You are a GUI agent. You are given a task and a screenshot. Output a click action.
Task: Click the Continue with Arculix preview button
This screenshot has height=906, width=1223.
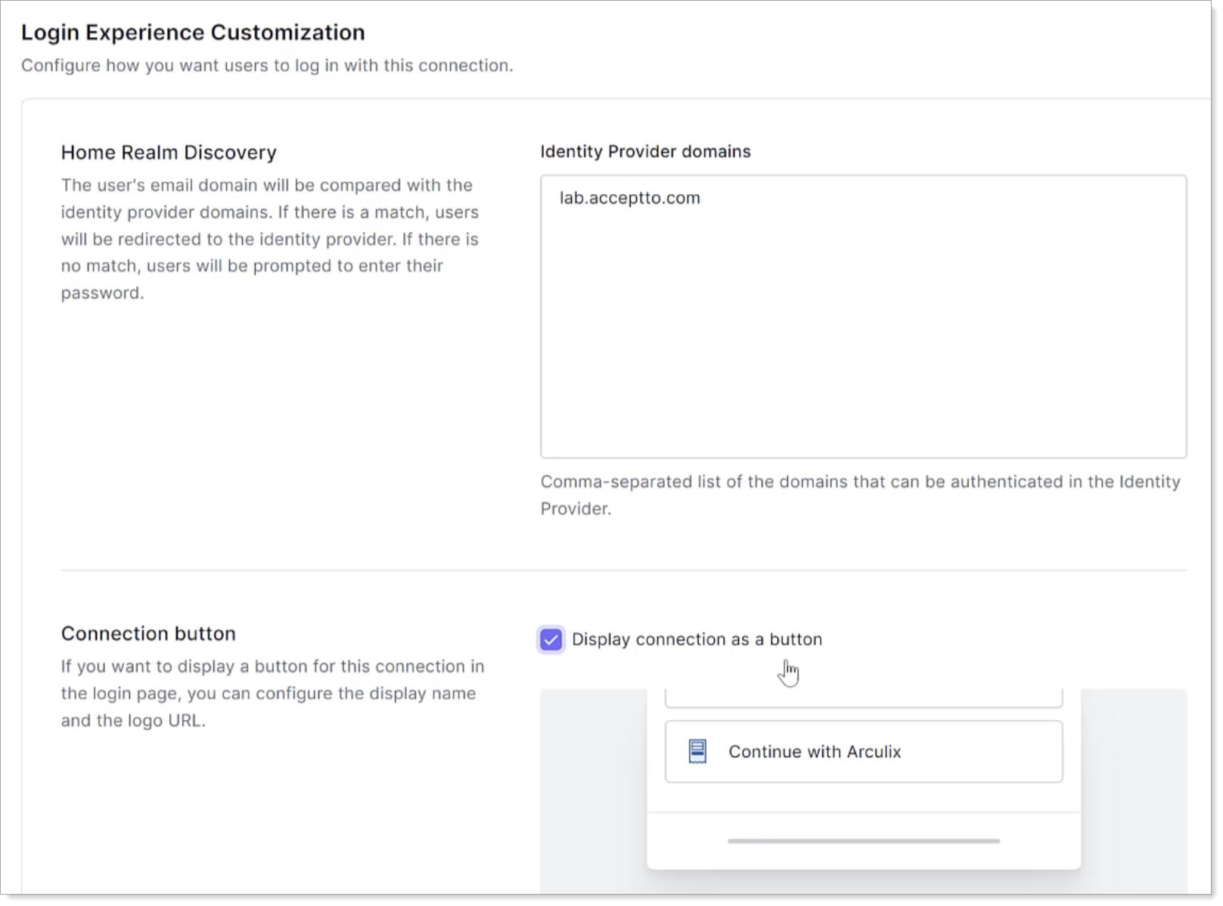863,752
